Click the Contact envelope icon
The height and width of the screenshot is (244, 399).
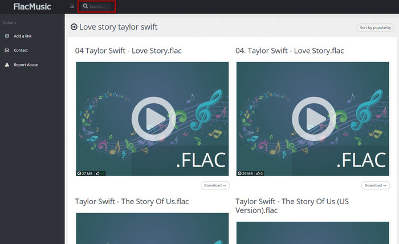(7, 50)
